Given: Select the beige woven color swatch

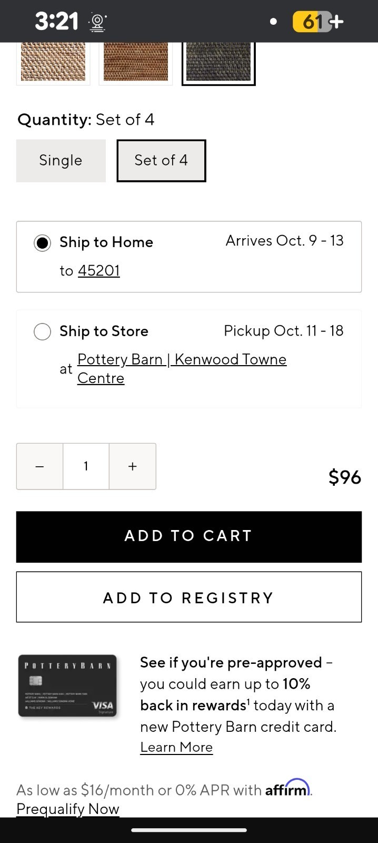Looking at the screenshot, I should coord(53,62).
